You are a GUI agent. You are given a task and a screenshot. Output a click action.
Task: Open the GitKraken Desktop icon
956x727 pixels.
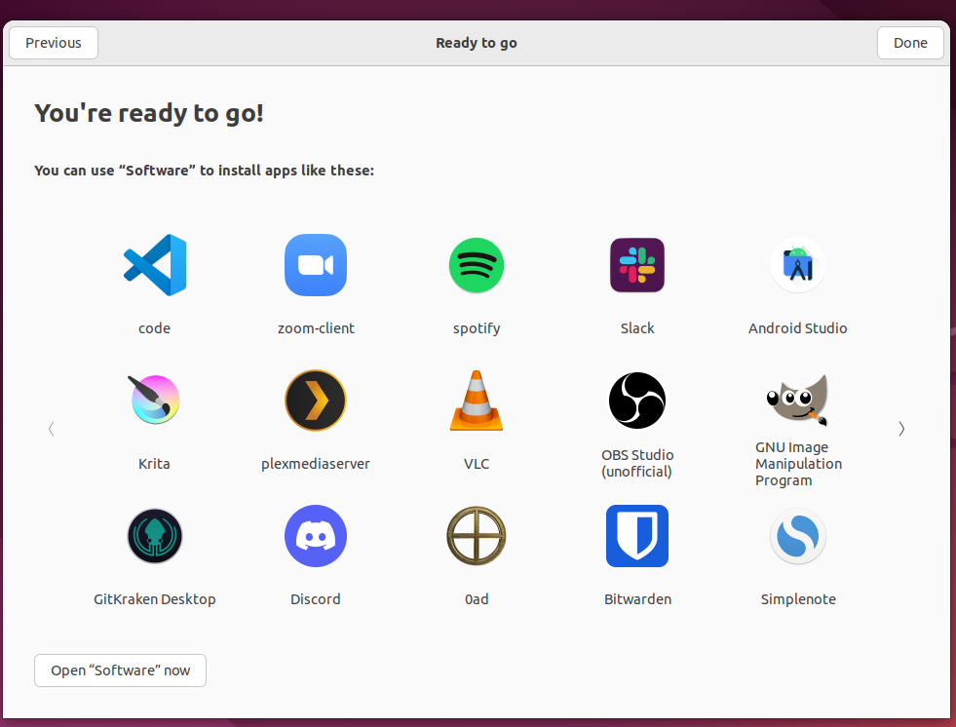point(155,536)
